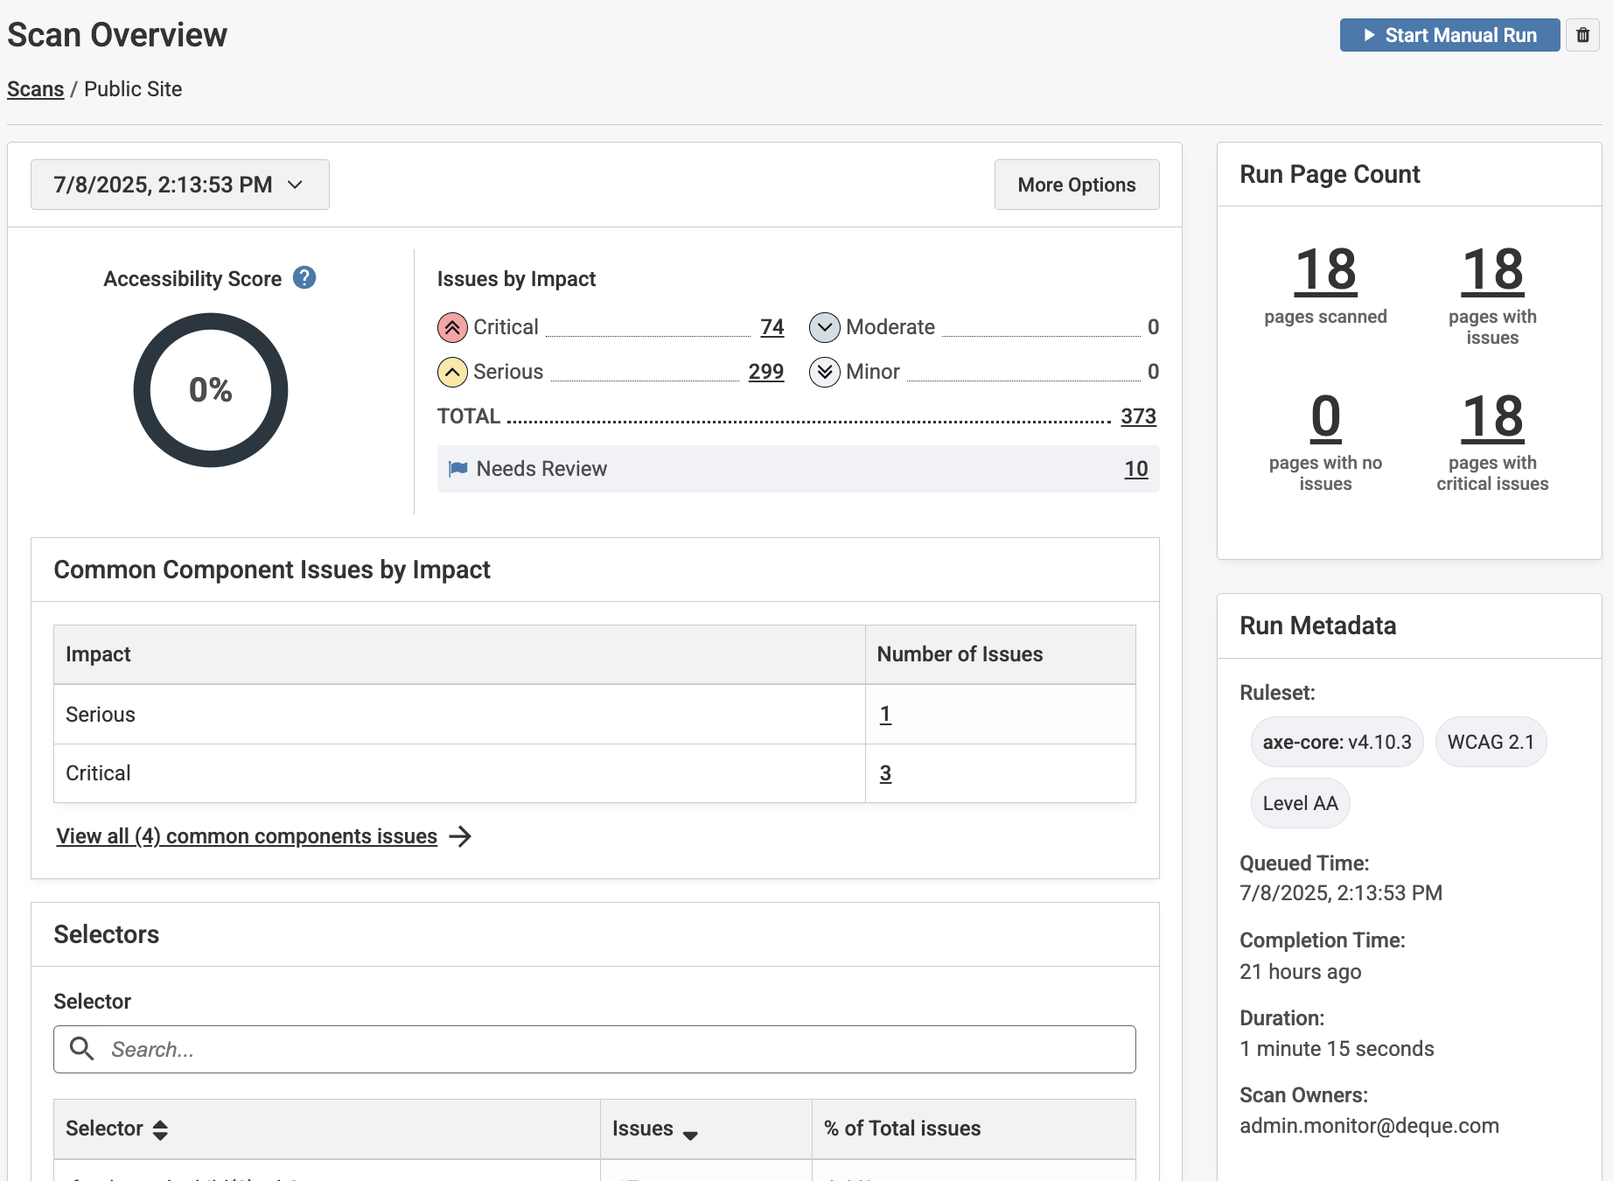
Task: Open the 74 Critical issues link
Action: pyautogui.click(x=772, y=327)
